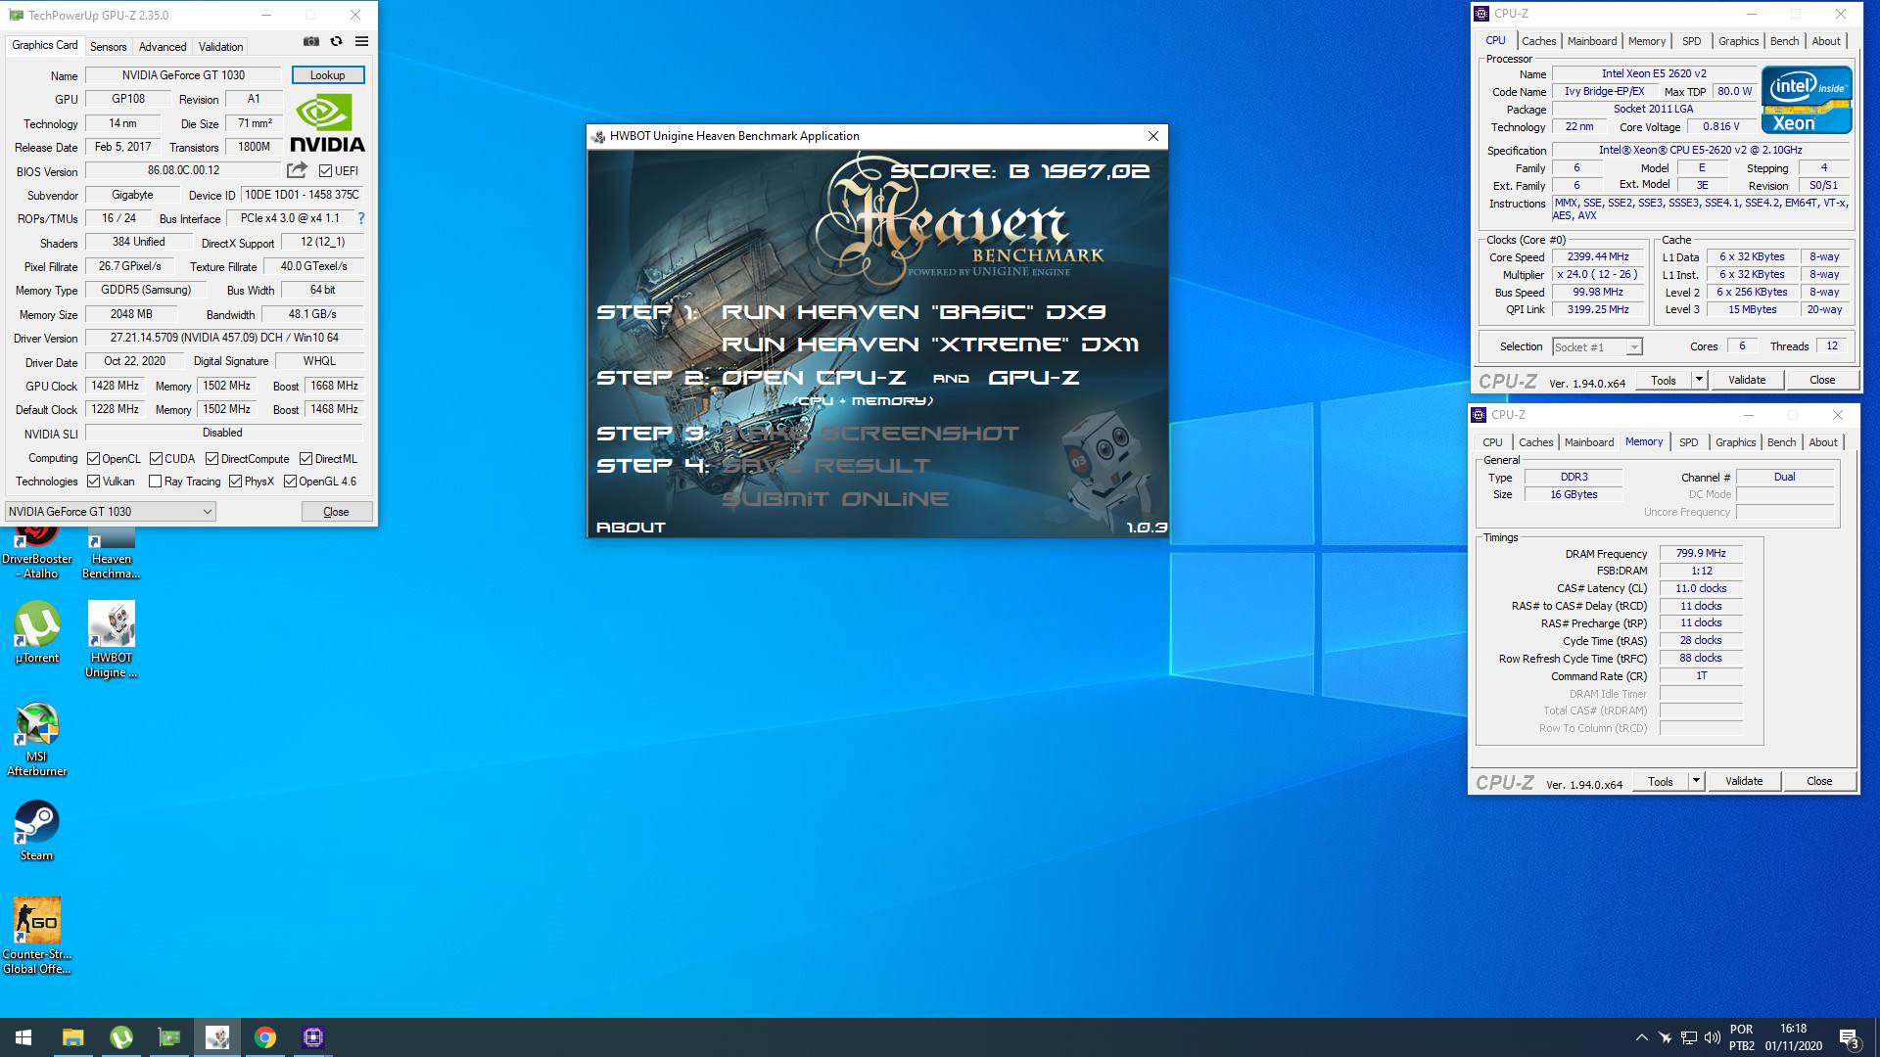Open the GPU-Z hamburger menu icon
Viewport: 1880px width, 1057px height.
click(361, 41)
